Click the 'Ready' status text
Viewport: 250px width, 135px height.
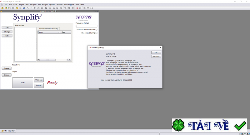(52, 83)
